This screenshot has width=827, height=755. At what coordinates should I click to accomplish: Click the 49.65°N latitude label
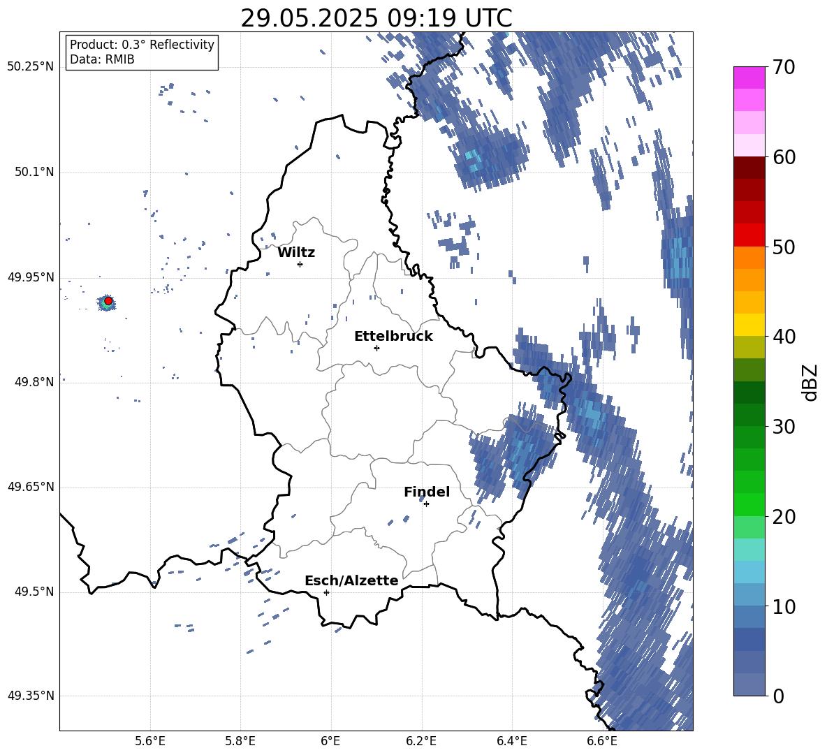tap(31, 487)
